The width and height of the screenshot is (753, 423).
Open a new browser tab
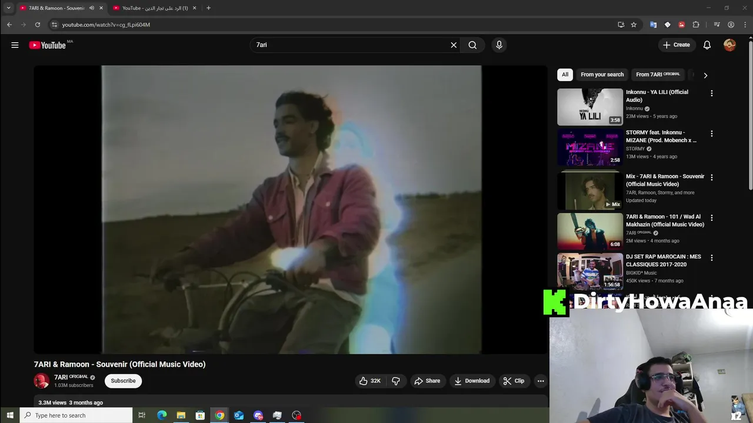tap(208, 8)
